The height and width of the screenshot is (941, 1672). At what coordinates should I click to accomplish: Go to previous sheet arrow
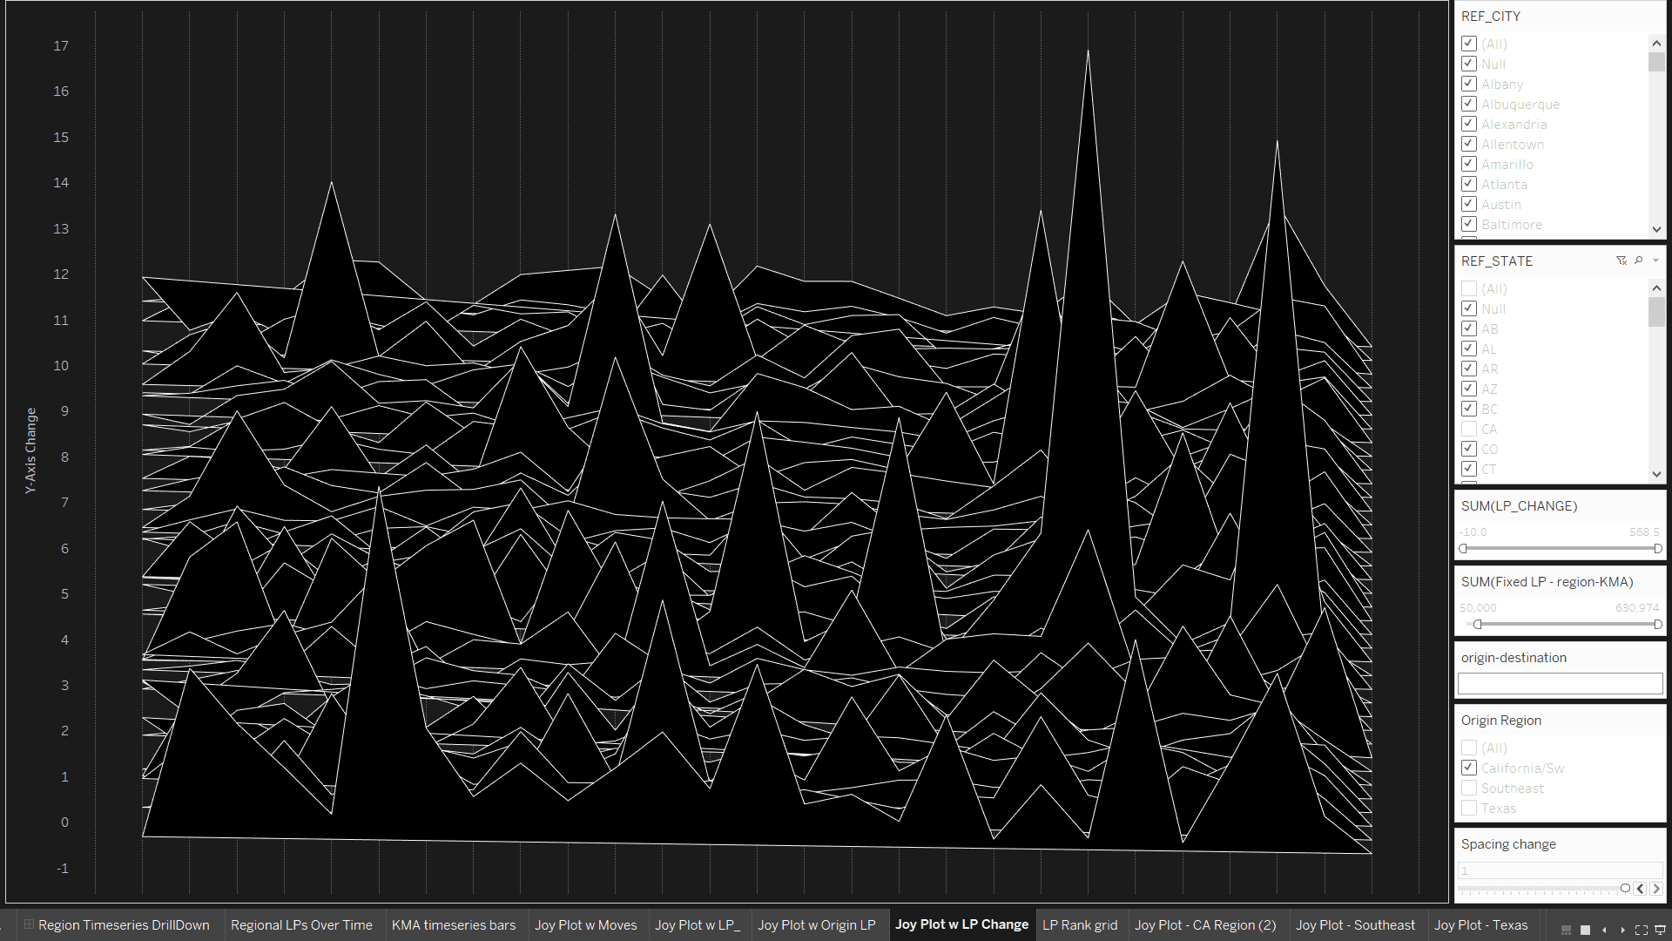1604,930
